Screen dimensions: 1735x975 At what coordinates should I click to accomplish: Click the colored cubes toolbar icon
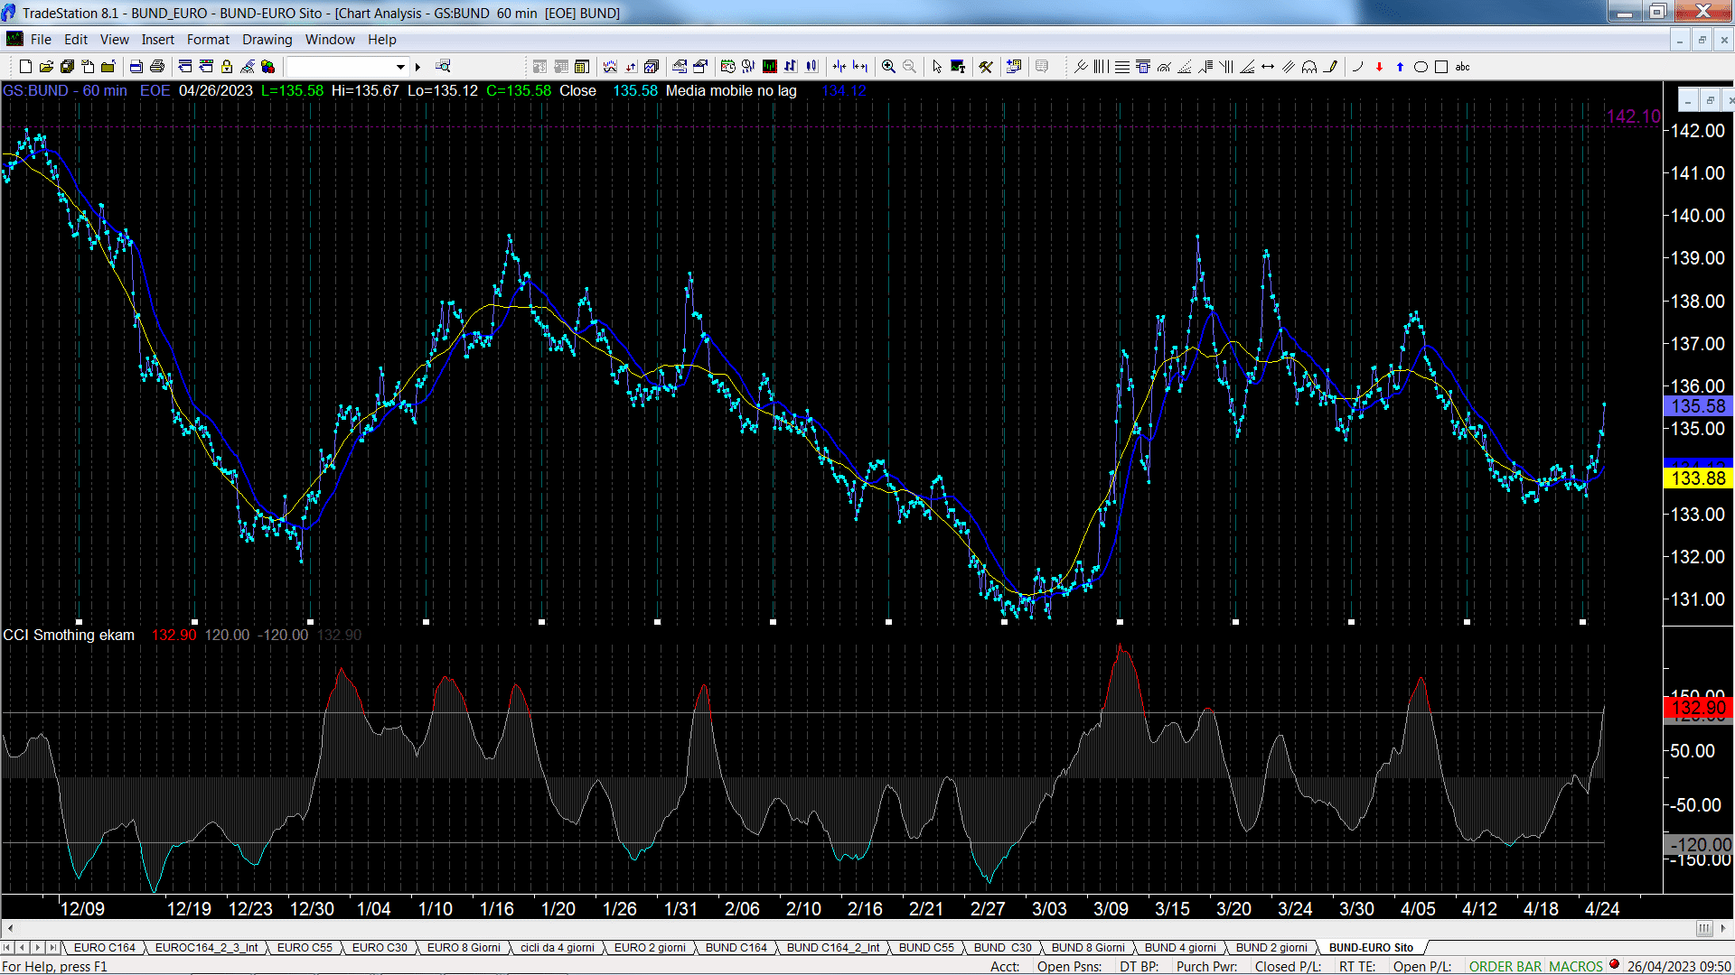[x=268, y=67]
